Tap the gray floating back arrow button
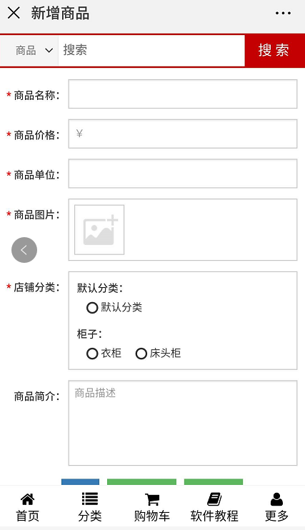The width and height of the screenshot is (305, 530). tap(24, 250)
